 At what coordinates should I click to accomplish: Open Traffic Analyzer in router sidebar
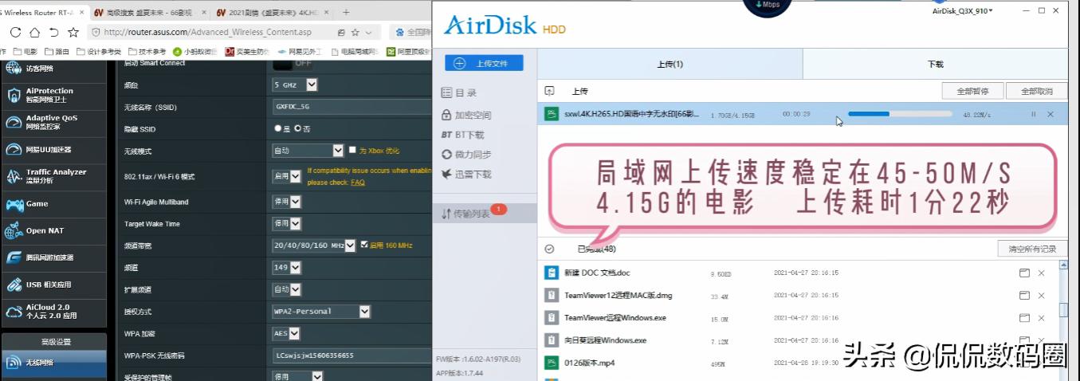coord(53,176)
